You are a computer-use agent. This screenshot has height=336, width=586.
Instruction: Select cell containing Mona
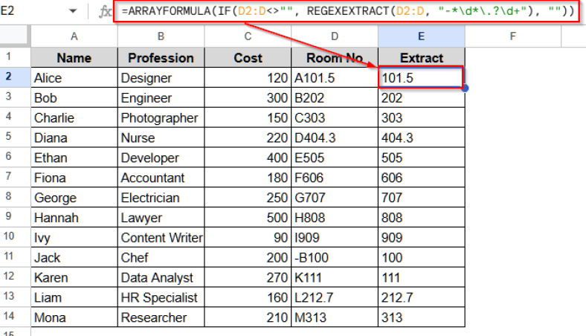pyautogui.click(x=74, y=317)
